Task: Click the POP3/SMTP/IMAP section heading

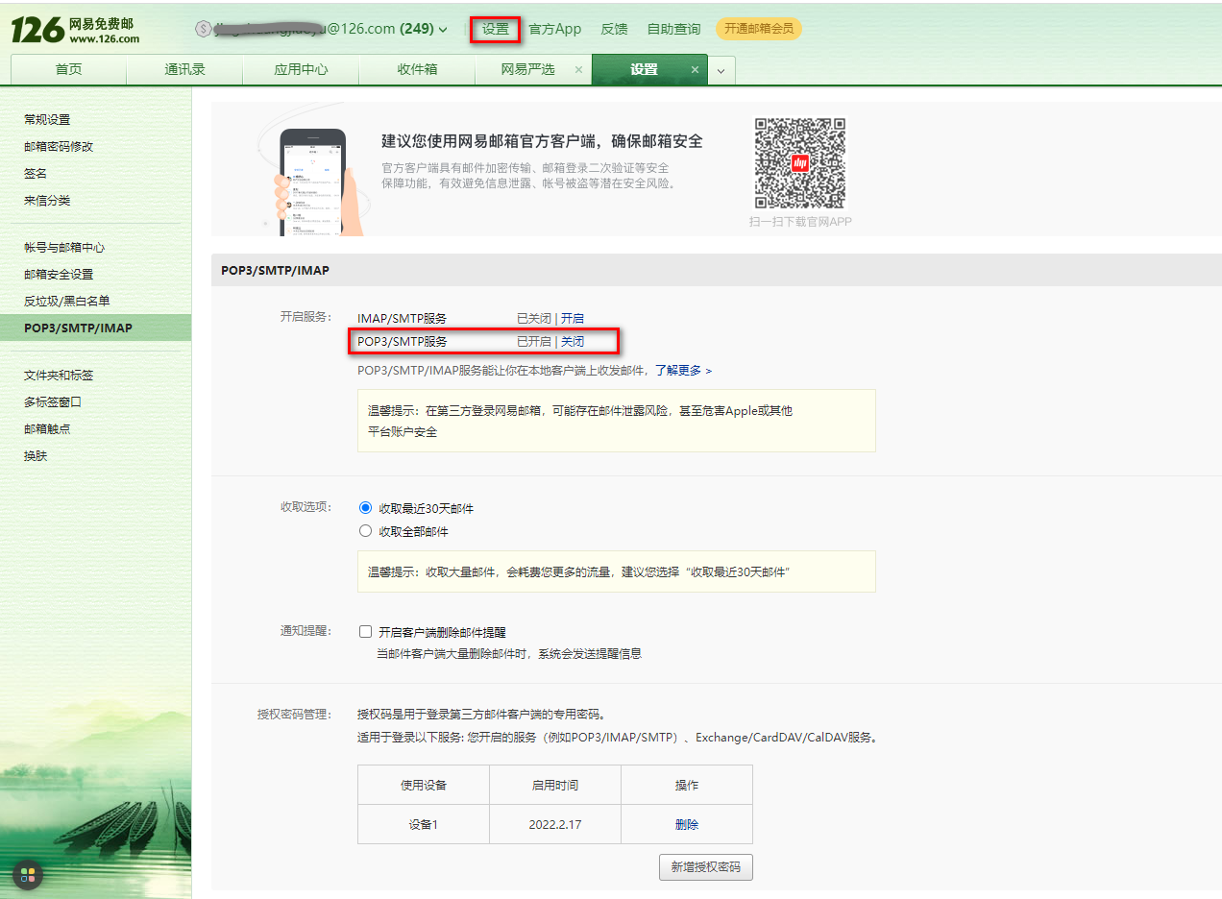Action: tap(275, 270)
